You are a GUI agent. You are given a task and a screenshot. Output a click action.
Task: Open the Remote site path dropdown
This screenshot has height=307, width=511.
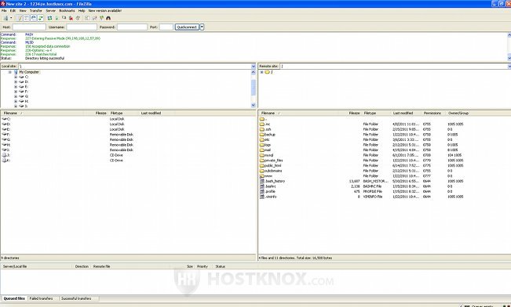pos(509,67)
